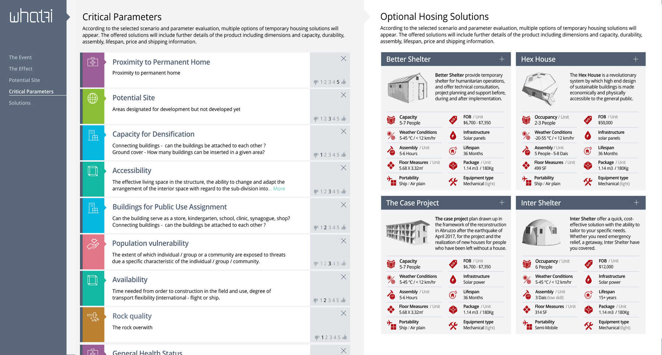Viewport: 662px width, 355px height.
Task: Click thumbs down on Accessibility rating
Action: pyautogui.click(x=316, y=192)
